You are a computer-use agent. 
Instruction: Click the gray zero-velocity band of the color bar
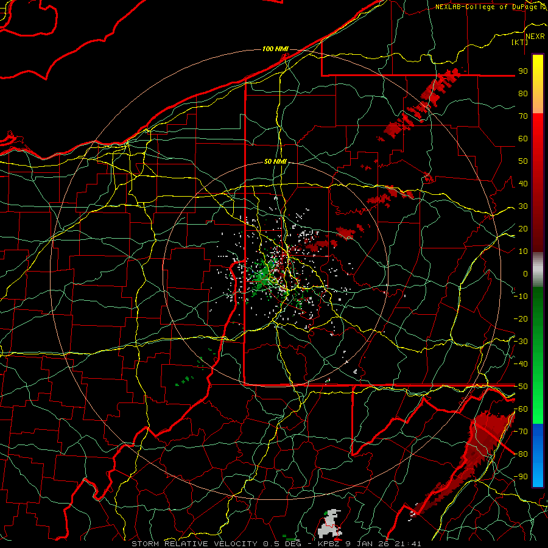[x=538, y=270]
